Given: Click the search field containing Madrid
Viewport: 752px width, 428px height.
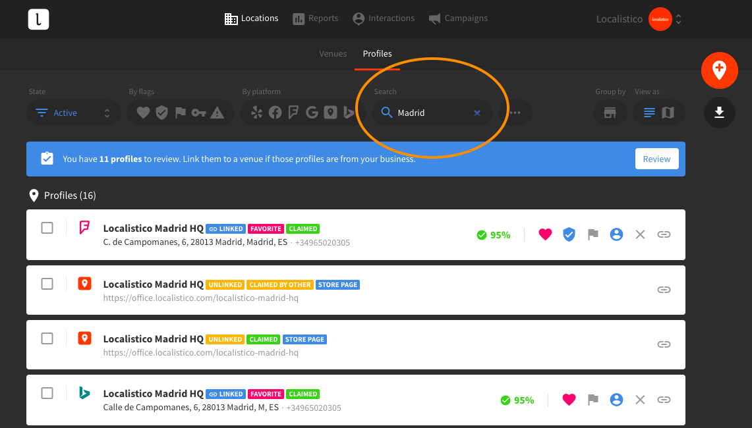Looking at the screenshot, I should (432, 113).
